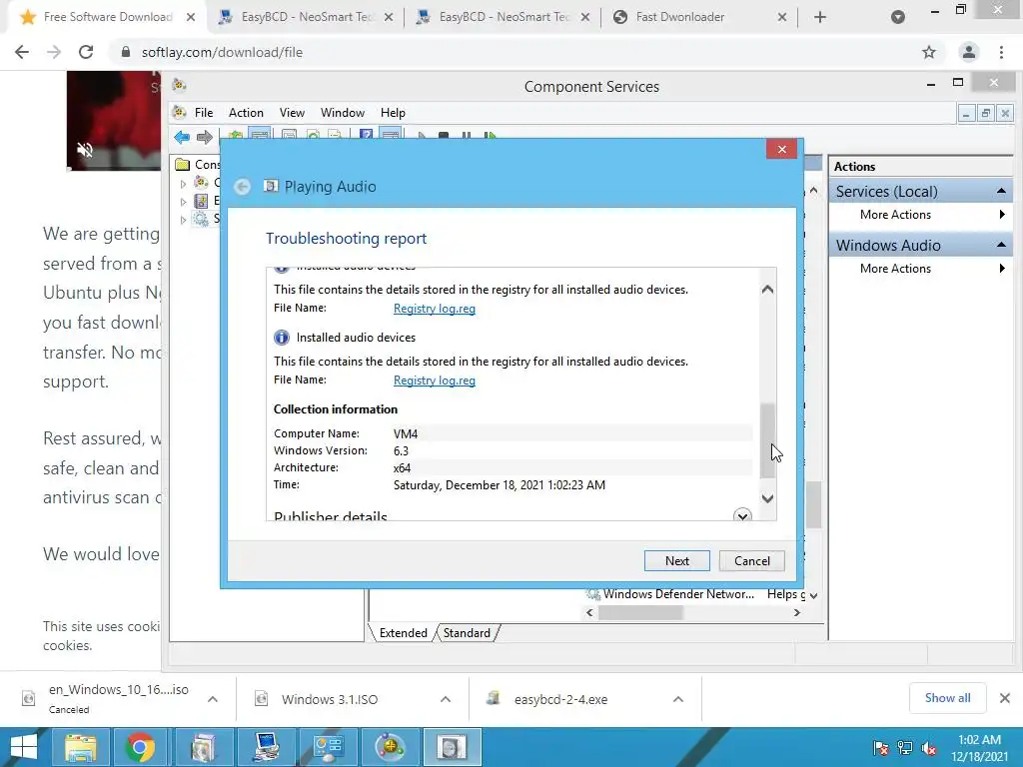Click Cancel in the troubleshooting dialog
This screenshot has height=767, width=1023.
pos(751,561)
